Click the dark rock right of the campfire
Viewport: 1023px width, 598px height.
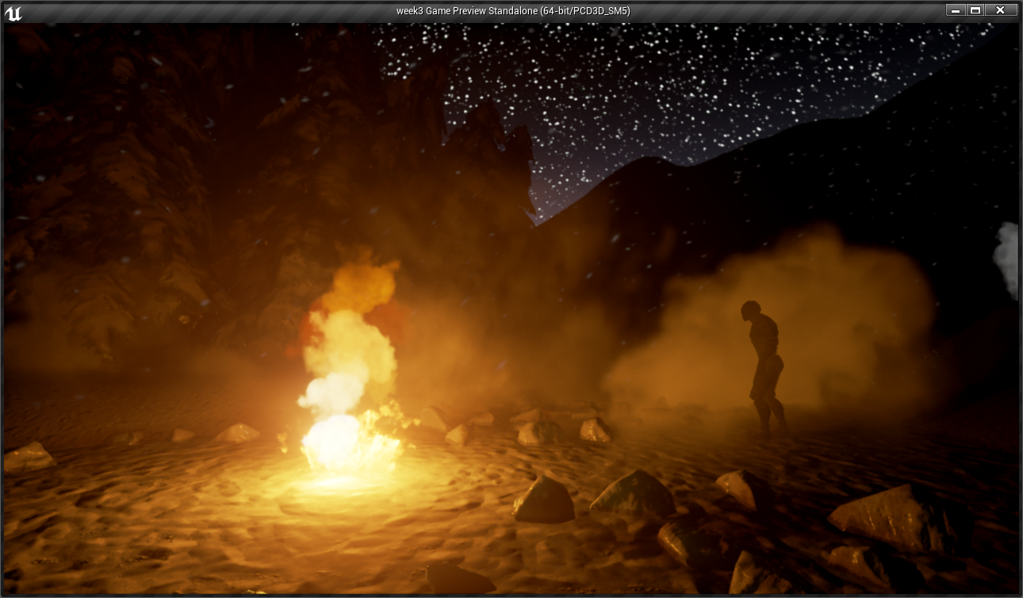tap(545, 501)
